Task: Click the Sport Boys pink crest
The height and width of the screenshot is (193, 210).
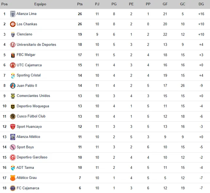Action: [13, 147]
